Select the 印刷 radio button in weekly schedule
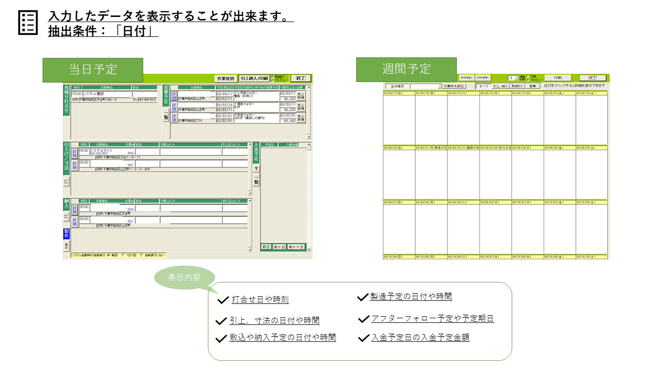657x369 pixels. click(x=528, y=76)
